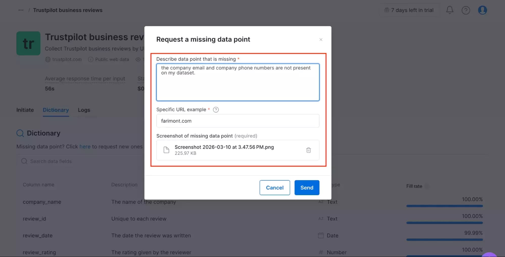Image resolution: width=505 pixels, height=257 pixels.
Task: Click the tr Trustpilot logo tile
Action: 28,43
